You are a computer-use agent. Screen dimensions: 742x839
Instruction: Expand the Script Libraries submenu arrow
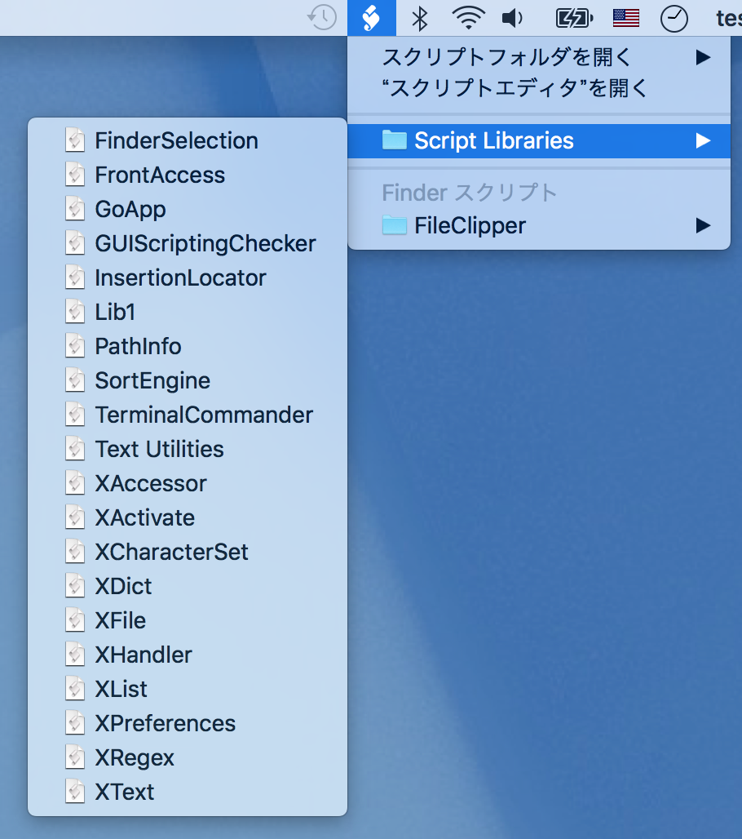coord(702,140)
